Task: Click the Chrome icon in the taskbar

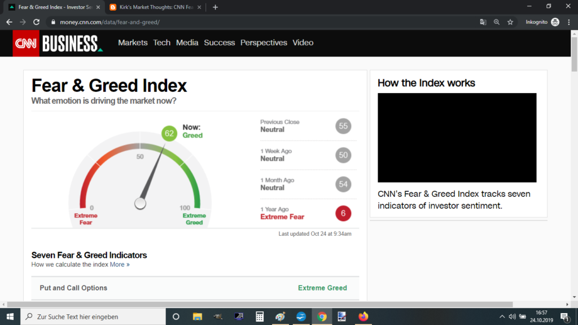Action: [x=322, y=317]
